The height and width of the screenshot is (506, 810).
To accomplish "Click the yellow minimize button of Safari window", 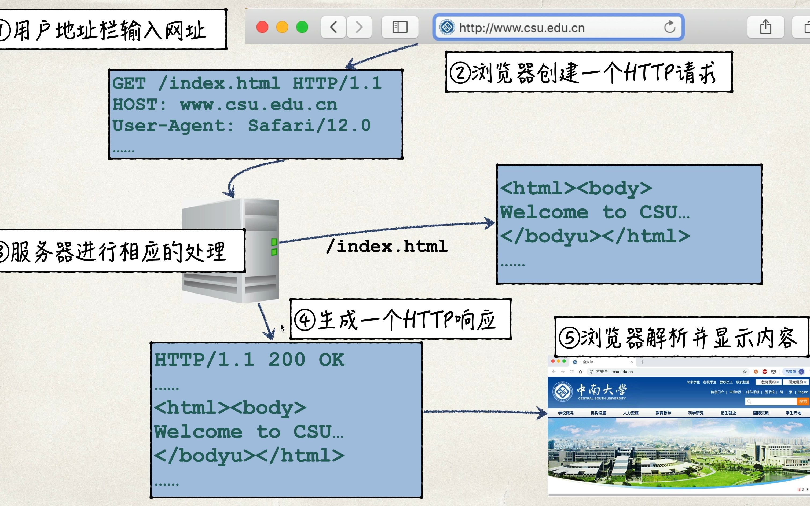I will coord(282,27).
